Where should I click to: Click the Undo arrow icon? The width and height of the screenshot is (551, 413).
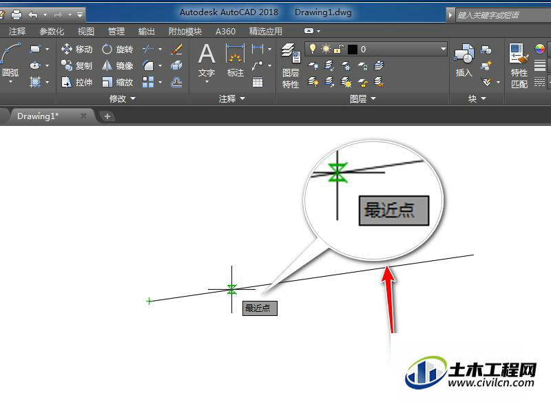tap(32, 14)
